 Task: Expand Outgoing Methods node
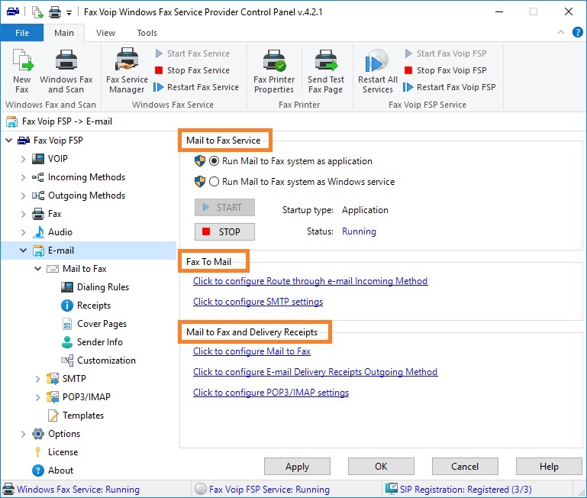[x=23, y=196]
